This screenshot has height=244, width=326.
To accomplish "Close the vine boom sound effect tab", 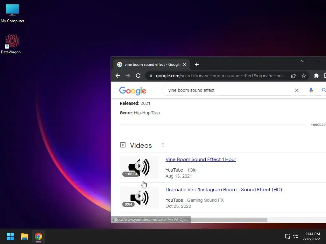I will 185,64.
